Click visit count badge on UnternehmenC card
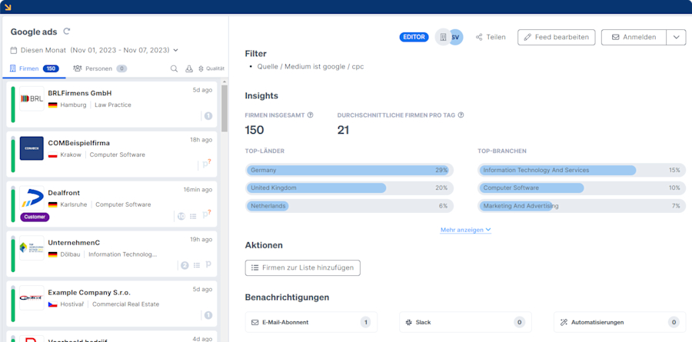 (185, 266)
